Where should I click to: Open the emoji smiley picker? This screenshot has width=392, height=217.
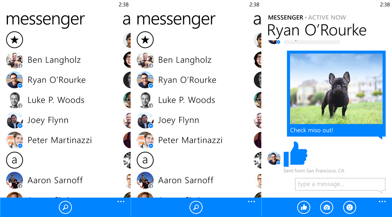point(350,207)
